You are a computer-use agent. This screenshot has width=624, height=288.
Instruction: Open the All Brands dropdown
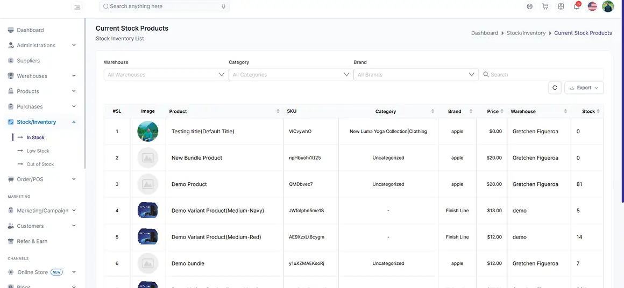(416, 75)
